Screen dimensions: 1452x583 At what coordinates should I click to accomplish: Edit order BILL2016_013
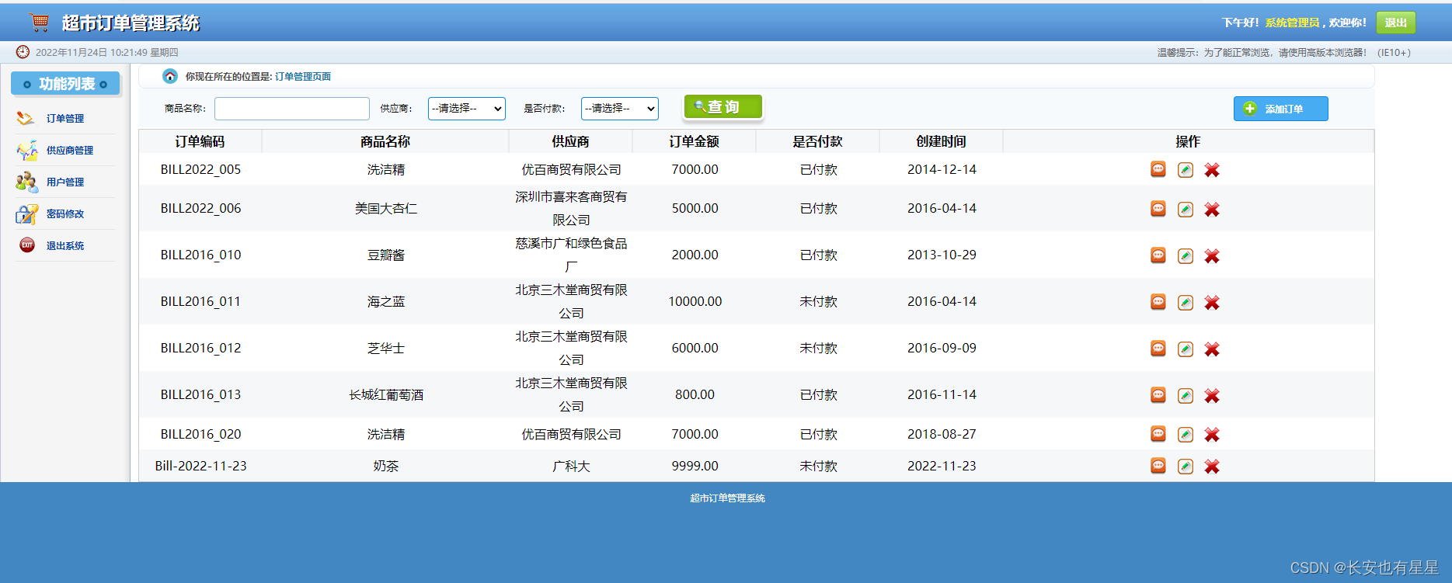click(1185, 395)
